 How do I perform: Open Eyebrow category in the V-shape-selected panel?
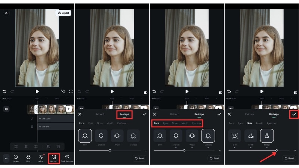(197, 123)
